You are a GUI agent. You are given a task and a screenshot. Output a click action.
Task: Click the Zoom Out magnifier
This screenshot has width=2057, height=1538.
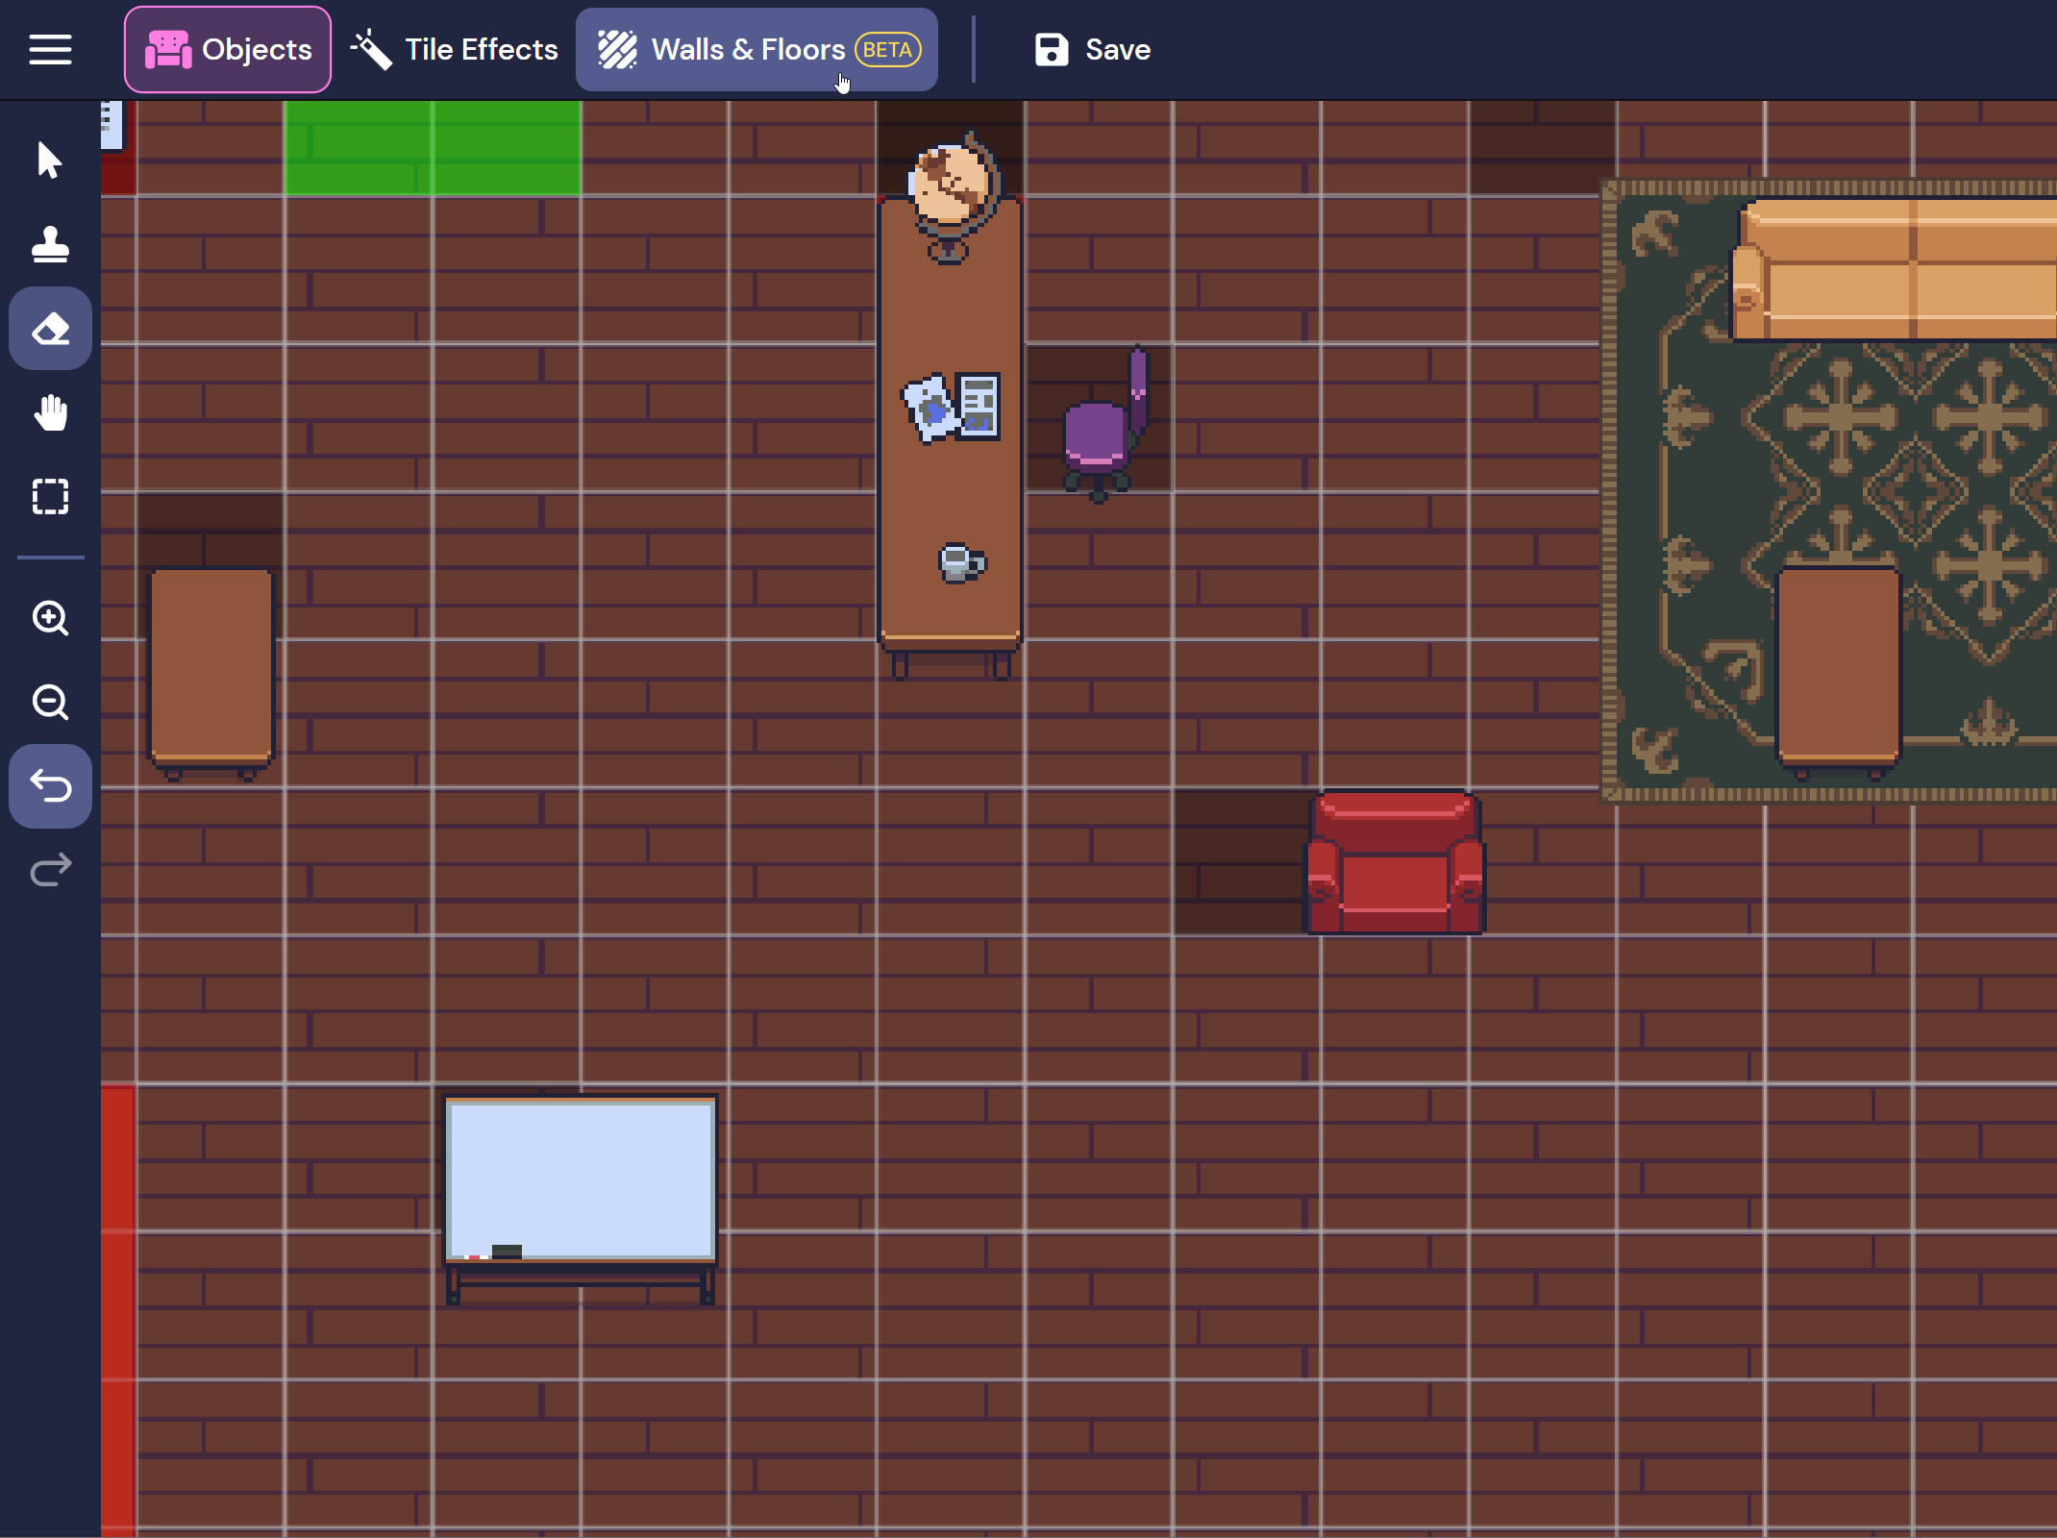coord(50,703)
